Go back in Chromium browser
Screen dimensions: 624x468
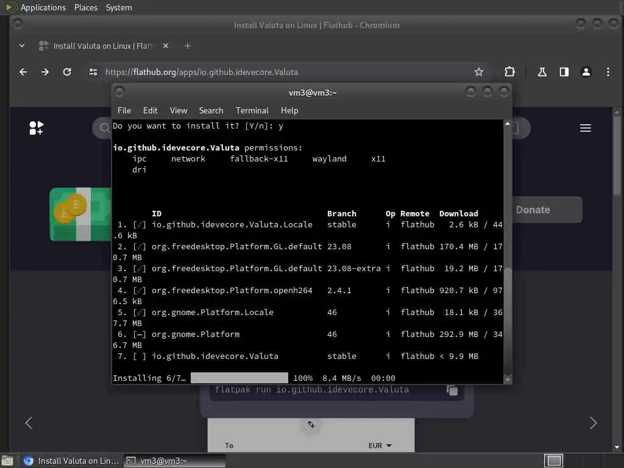coord(23,72)
